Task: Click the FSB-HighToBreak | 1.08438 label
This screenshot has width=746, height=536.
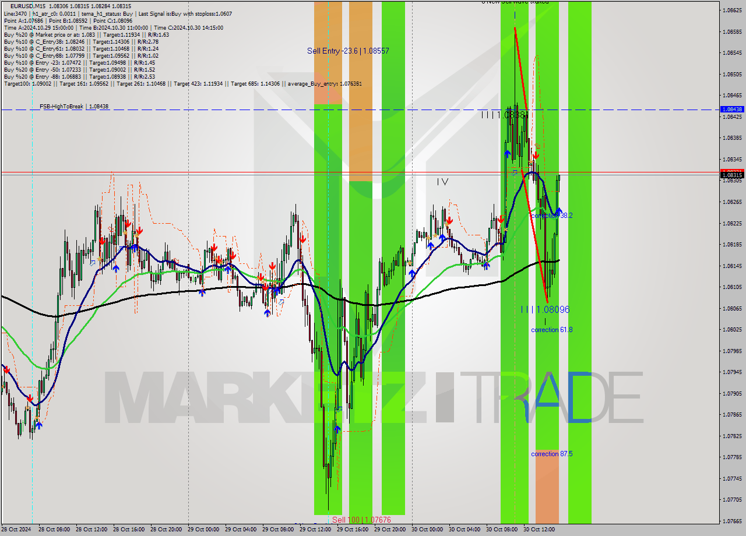Action: [x=74, y=107]
